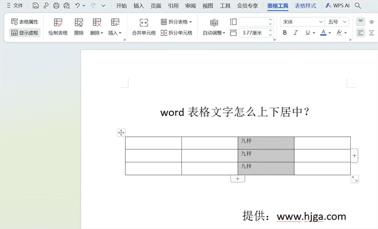Image resolution: width=378 pixels, height=229 pixels.
Task: Open the www.hjga.com link
Action: 311,217
